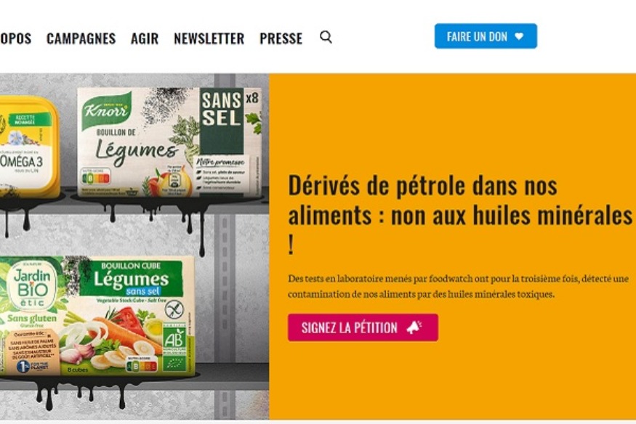Go to the NEWSLETTER page
Screen dimensions: 636x424
pyautogui.click(x=209, y=38)
